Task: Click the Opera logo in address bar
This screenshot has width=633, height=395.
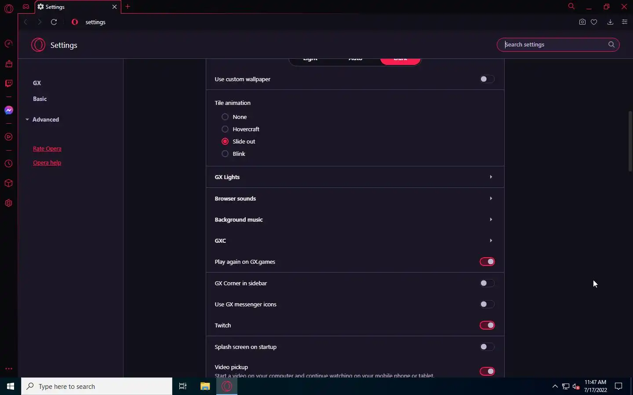Action: coord(75,22)
